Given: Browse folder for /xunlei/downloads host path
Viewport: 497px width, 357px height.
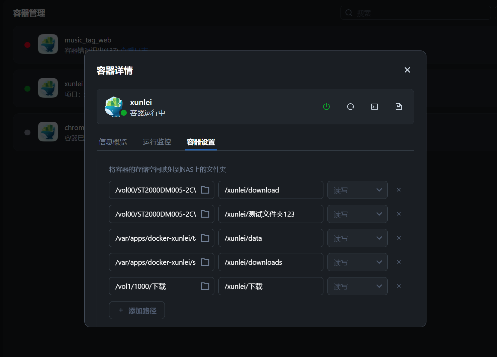Looking at the screenshot, I should [205, 262].
